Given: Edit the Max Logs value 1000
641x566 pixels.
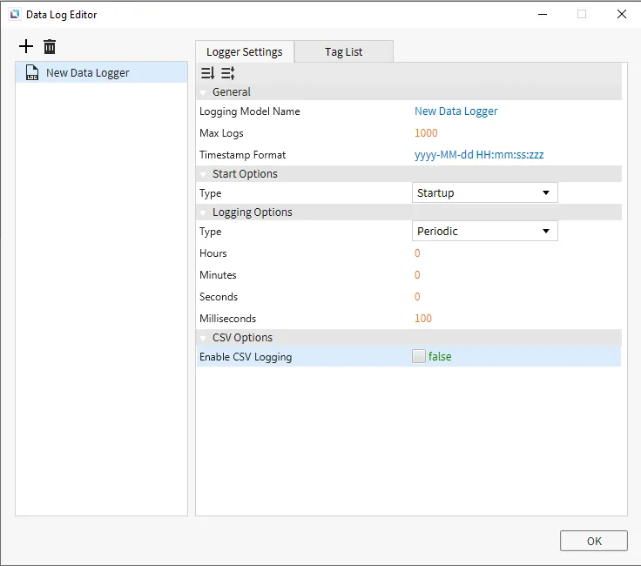Looking at the screenshot, I should click(x=426, y=133).
